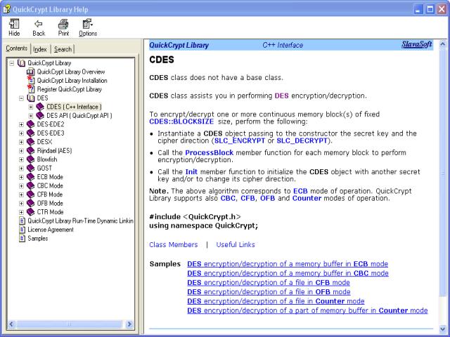The height and width of the screenshot is (337, 450).
Task: Follow the Class Members link
Action: (x=174, y=245)
